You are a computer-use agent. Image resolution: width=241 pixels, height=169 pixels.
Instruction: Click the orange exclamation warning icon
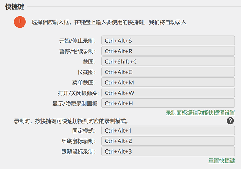[x=20, y=22]
